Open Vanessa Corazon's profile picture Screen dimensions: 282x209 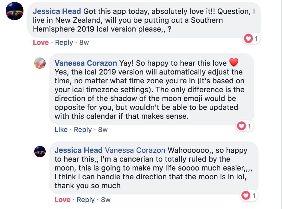[40, 63]
